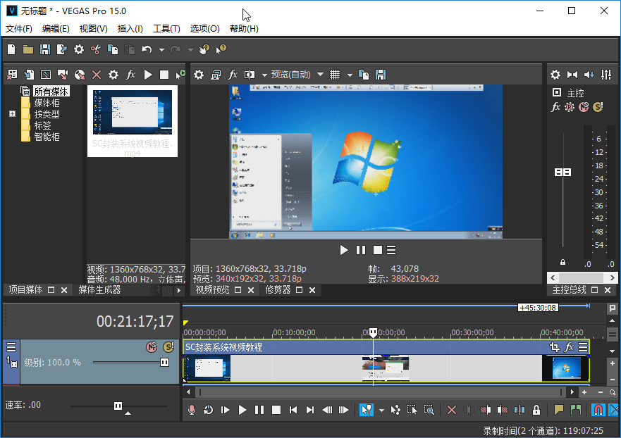Open master bus properties gear icon
This screenshot has height=438, width=621.
coord(555,75)
